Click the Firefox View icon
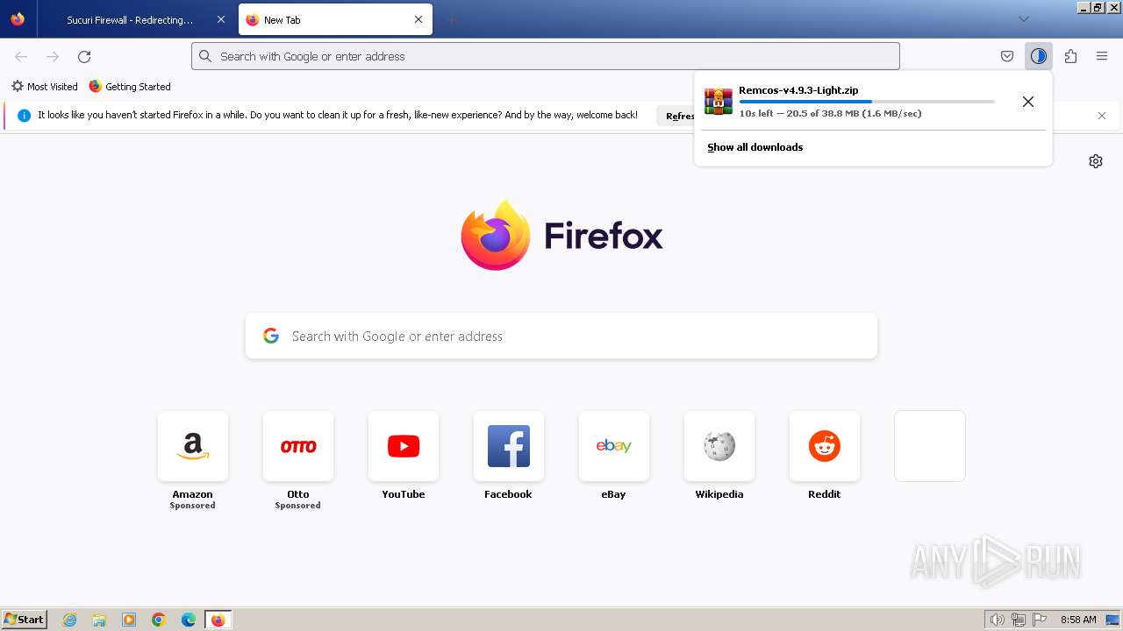The height and width of the screenshot is (631, 1123). click(x=18, y=19)
